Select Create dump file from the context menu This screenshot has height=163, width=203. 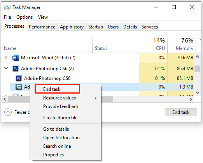(60, 118)
